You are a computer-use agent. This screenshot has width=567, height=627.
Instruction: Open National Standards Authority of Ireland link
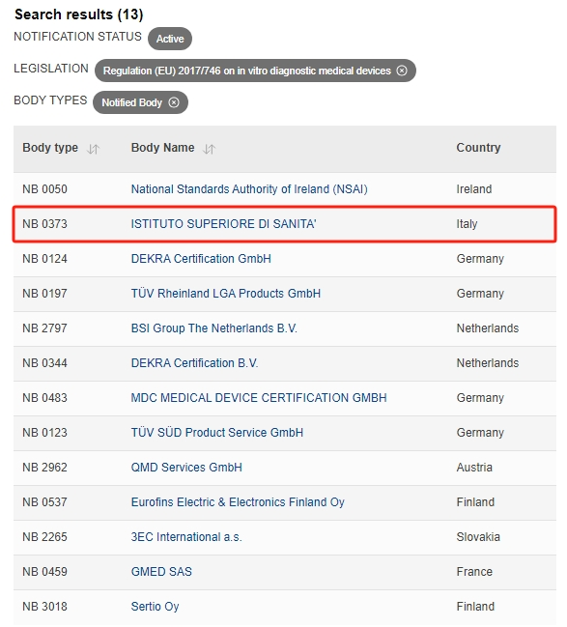(249, 189)
